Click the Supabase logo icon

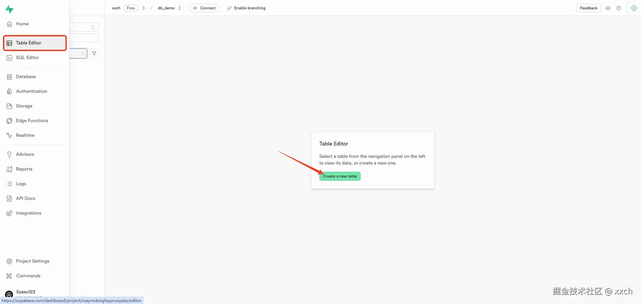9,9
